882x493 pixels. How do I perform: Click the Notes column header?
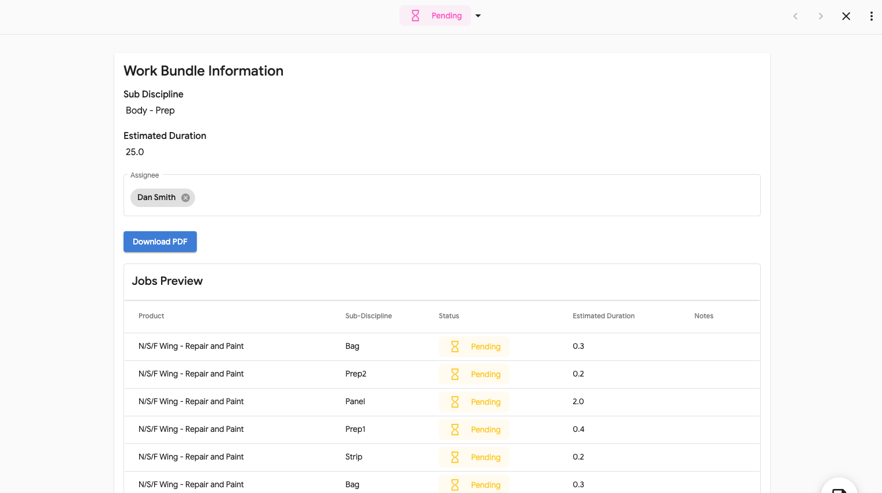pyautogui.click(x=704, y=316)
